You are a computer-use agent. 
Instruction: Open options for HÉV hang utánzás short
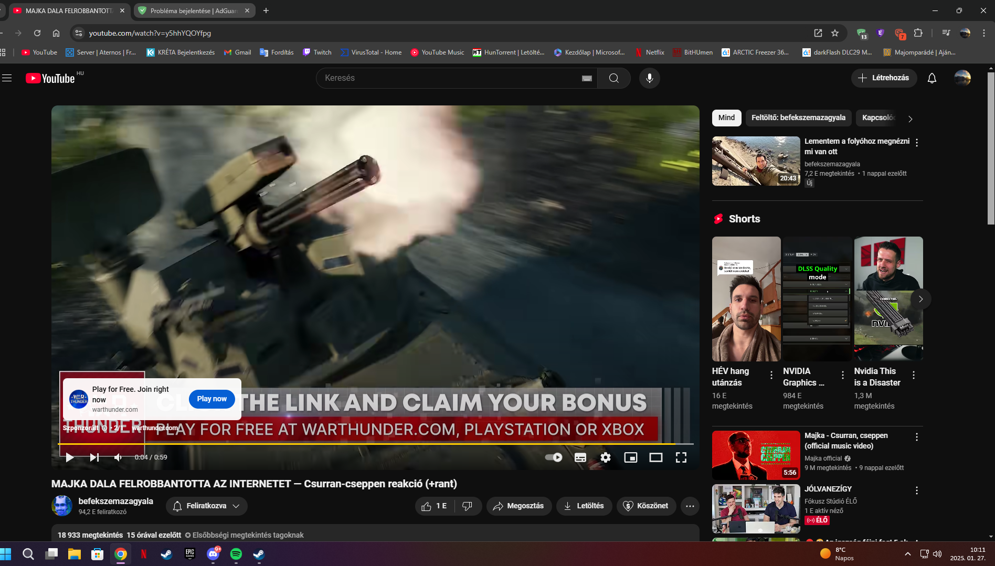(x=771, y=375)
